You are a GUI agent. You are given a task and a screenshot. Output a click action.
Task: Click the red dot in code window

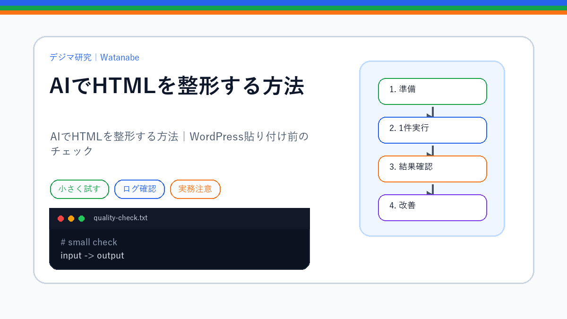tap(60, 218)
